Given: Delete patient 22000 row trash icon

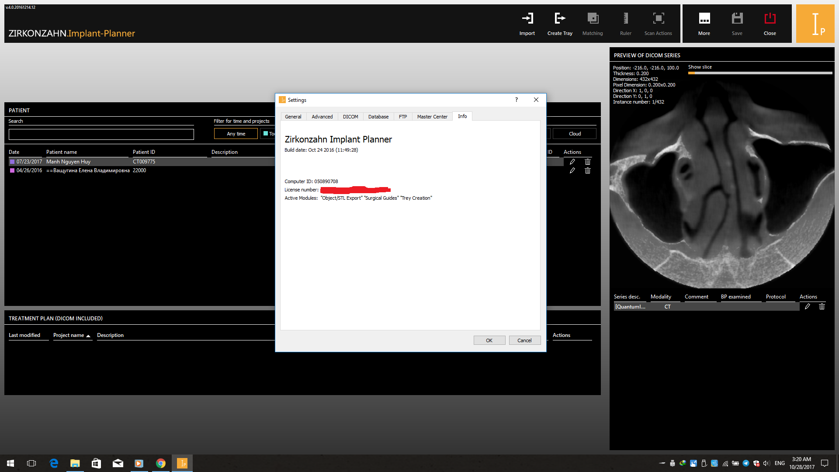Looking at the screenshot, I should (587, 170).
